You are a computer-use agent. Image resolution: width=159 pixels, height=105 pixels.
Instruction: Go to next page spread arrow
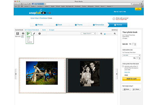click(117, 74)
